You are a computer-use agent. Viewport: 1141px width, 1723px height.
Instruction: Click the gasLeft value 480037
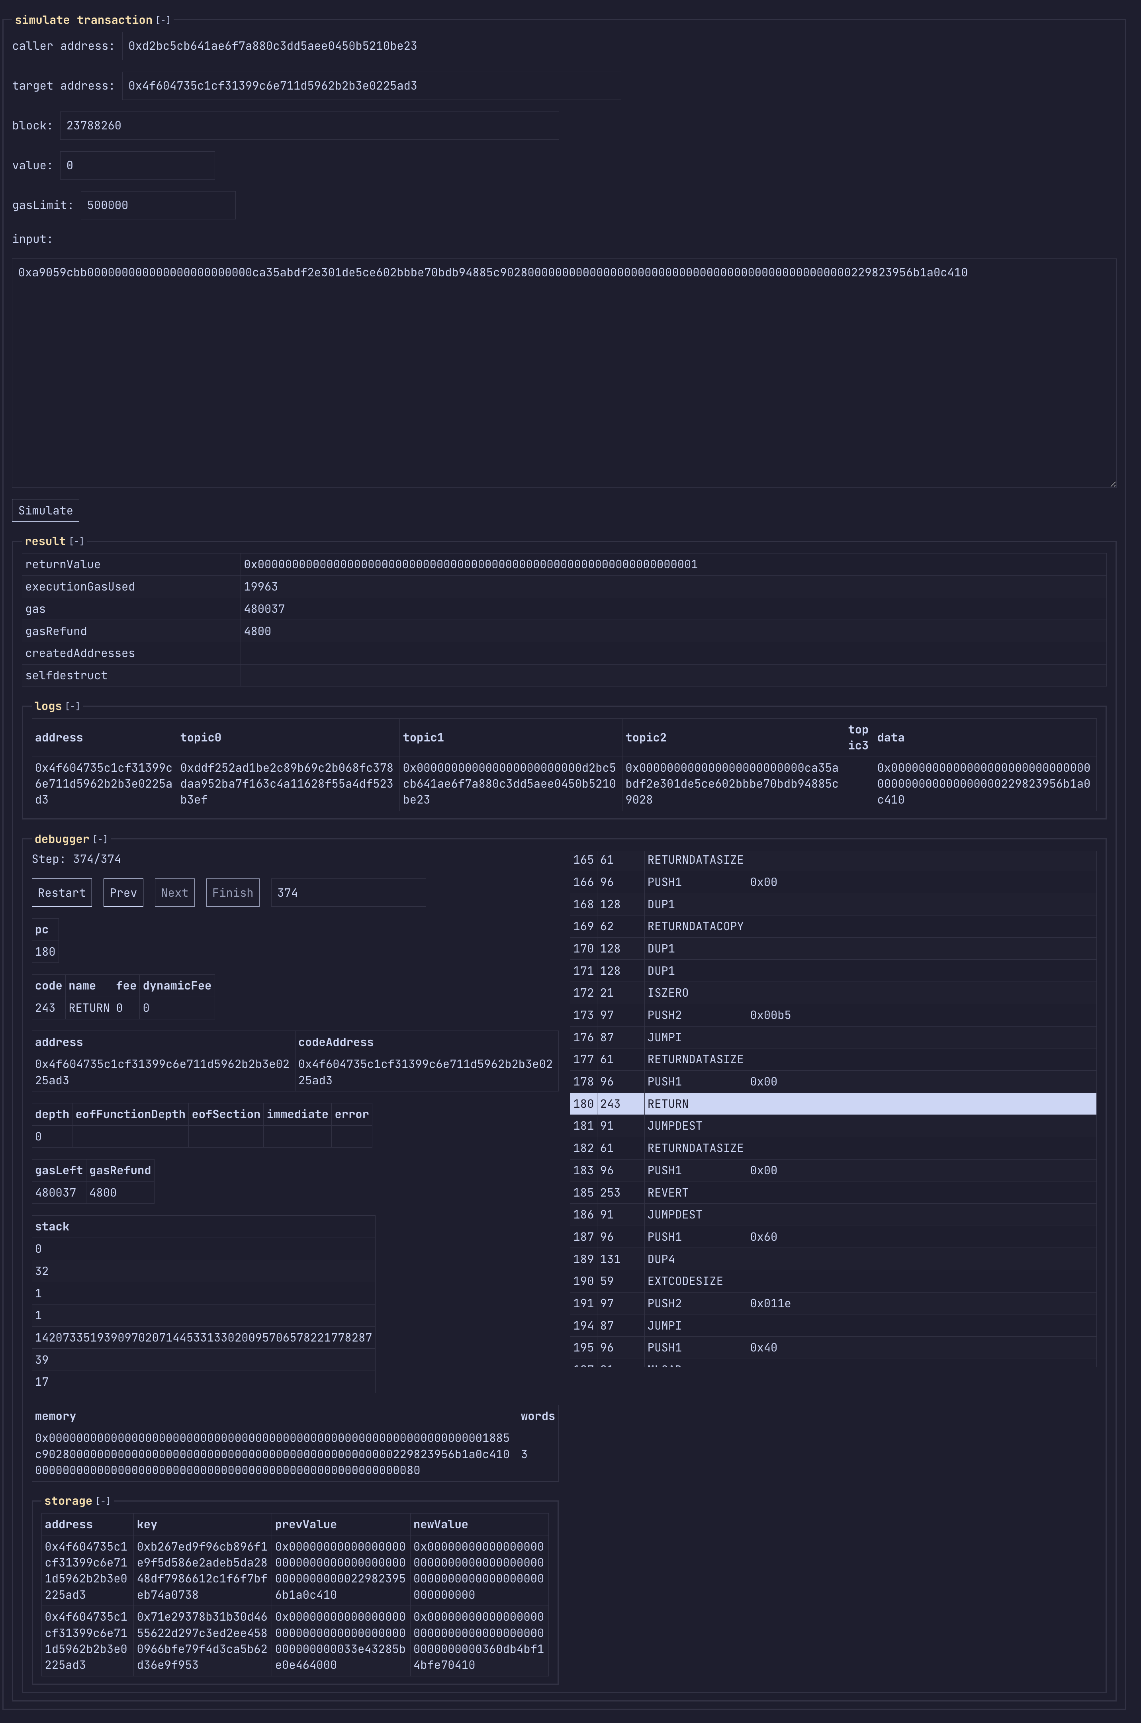[58, 1193]
